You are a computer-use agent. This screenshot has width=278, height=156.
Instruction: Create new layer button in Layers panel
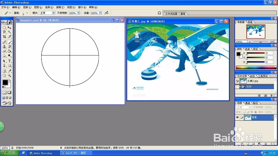click(x=265, y=144)
